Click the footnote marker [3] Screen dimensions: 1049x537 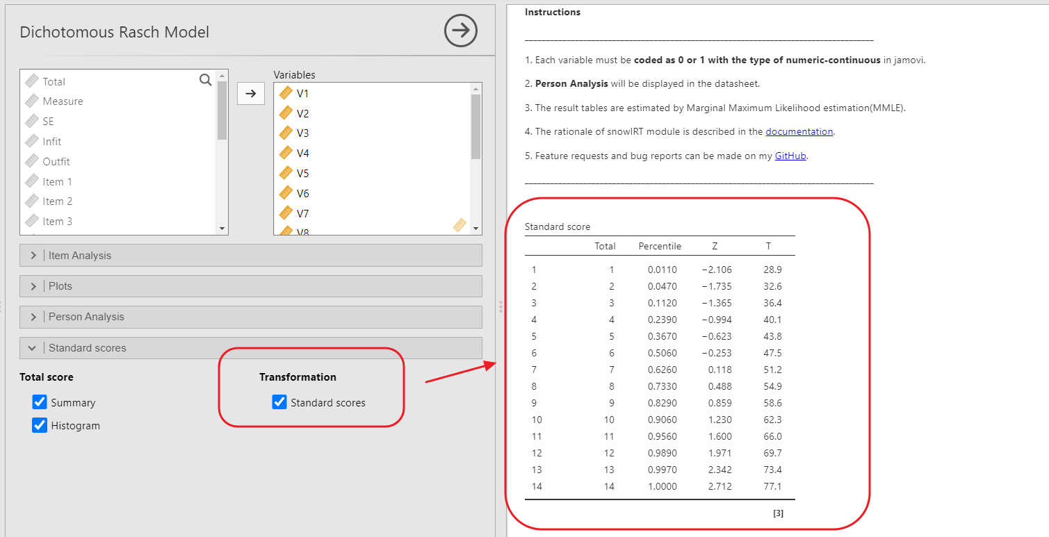tap(779, 513)
